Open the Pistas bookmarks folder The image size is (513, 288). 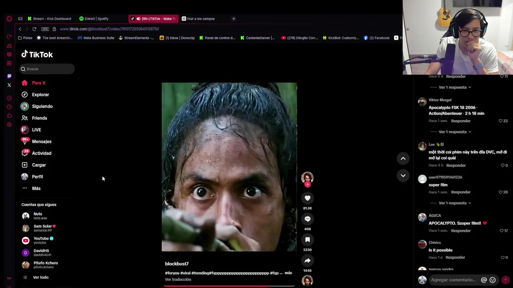(x=25, y=38)
